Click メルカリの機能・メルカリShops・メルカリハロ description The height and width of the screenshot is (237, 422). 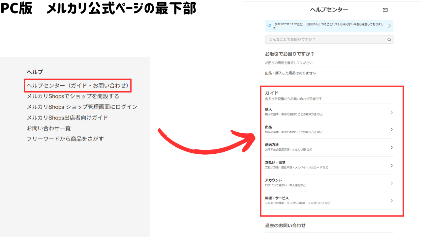pyautogui.click(x=298, y=203)
